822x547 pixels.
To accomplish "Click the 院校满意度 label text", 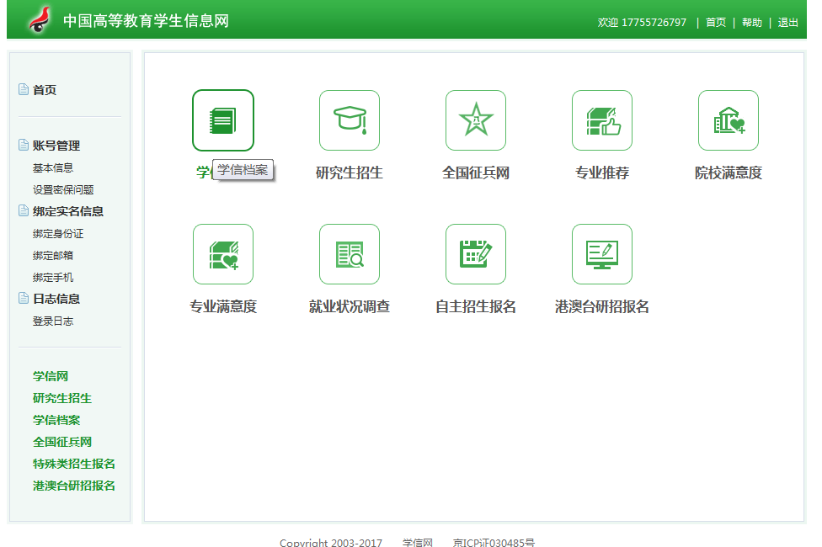I will click(729, 173).
